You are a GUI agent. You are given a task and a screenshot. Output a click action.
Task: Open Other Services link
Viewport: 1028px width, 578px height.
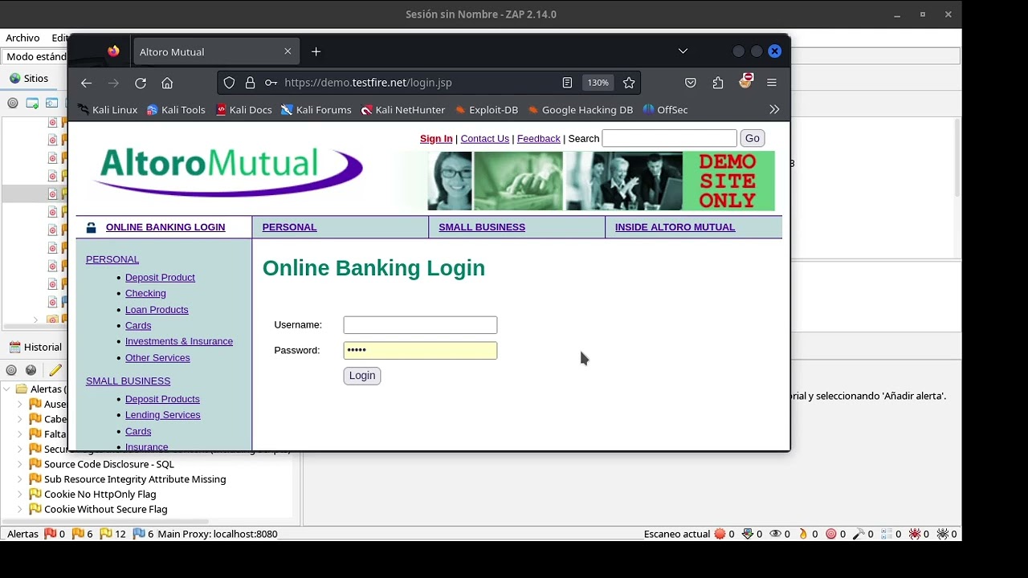pos(157,358)
